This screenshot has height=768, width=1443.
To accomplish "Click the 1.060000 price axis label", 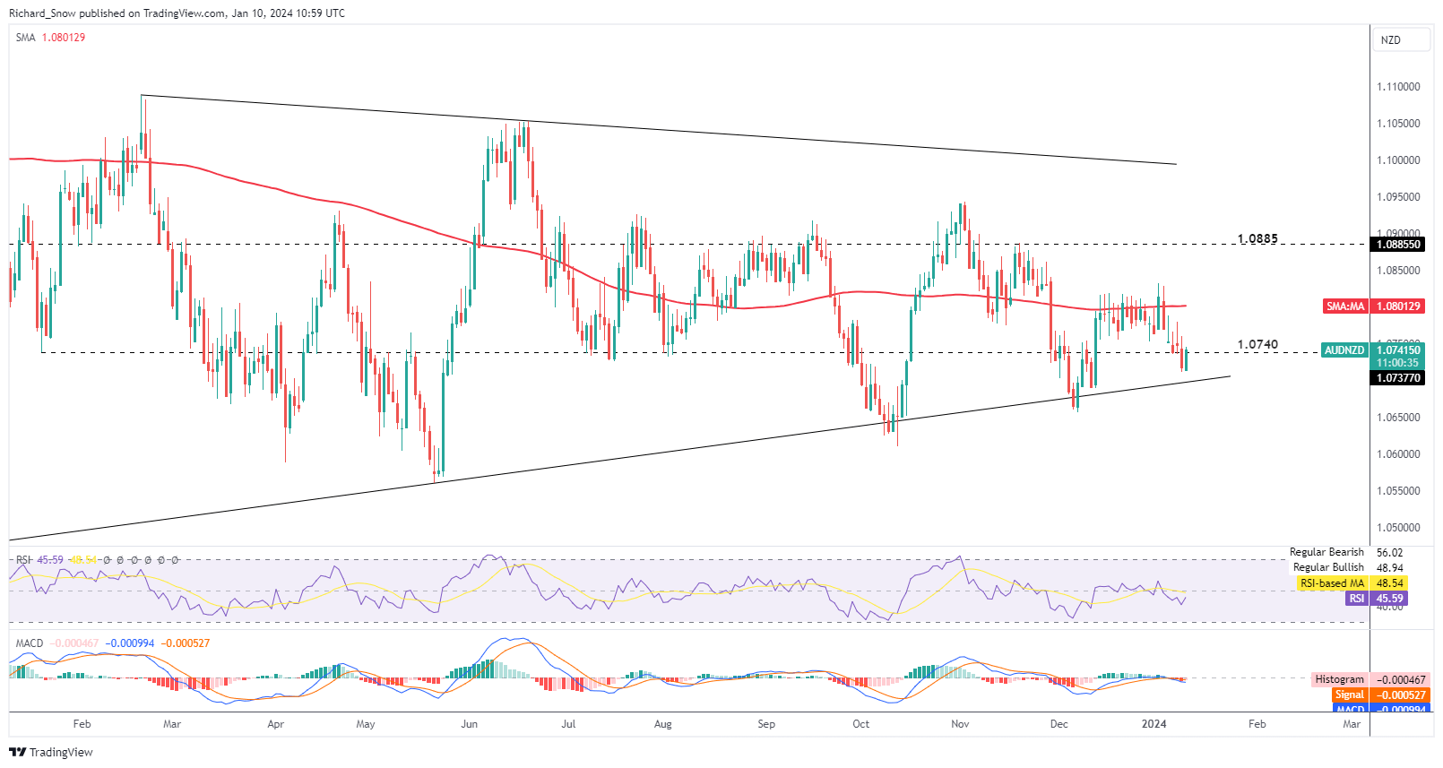I will point(1398,454).
